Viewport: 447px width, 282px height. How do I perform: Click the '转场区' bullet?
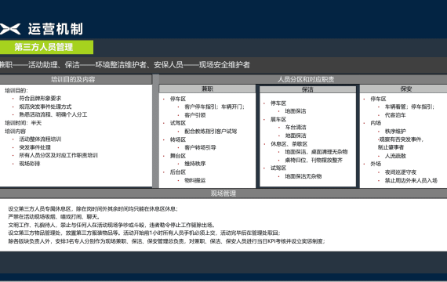click(x=178, y=139)
